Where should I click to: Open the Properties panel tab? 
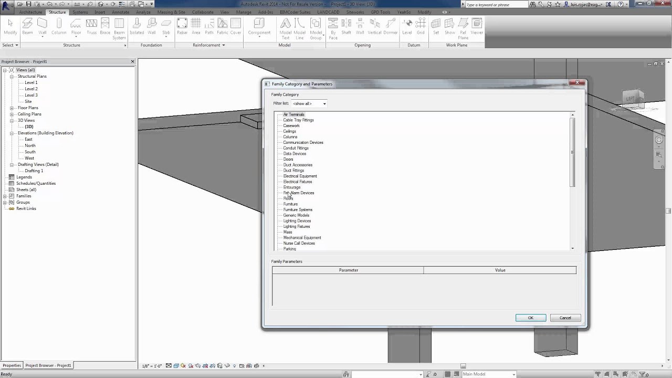(12, 365)
